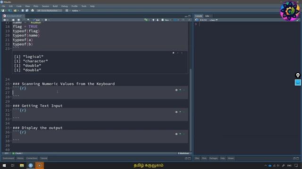Image resolution: width=302 pixels, height=169 pixels.
Task: Open the Environment tab
Action: [8, 158]
